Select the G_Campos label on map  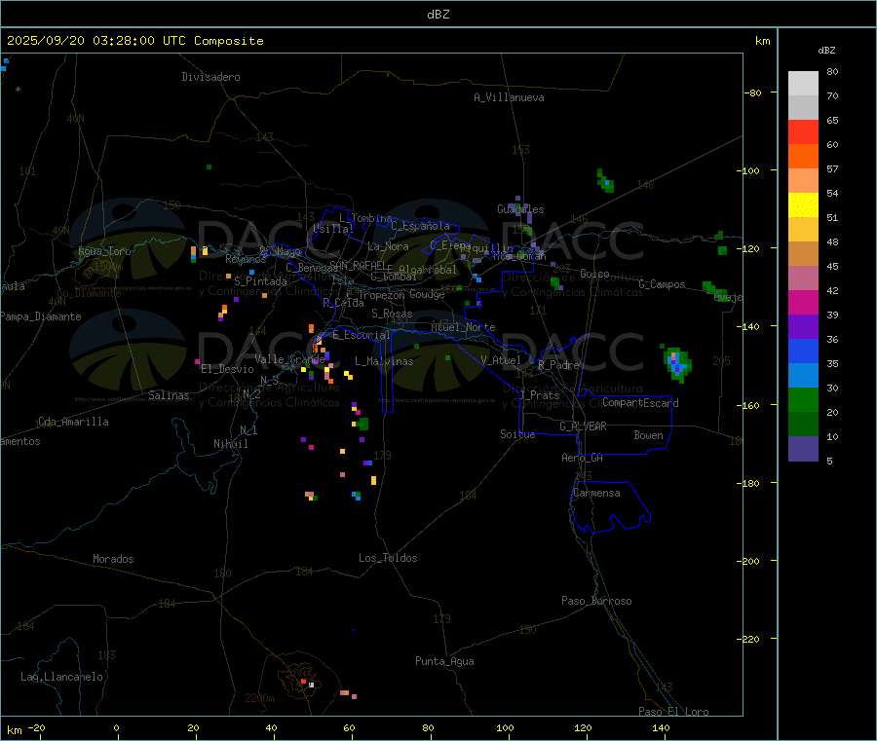tap(662, 284)
